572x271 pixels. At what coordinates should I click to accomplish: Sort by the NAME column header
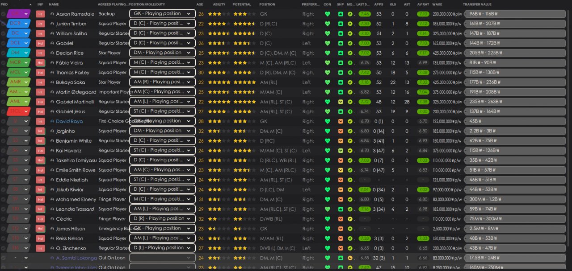[54, 4]
